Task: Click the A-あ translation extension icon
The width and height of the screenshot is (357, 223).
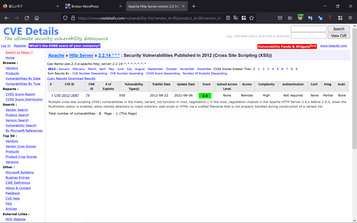Action: [320, 18]
